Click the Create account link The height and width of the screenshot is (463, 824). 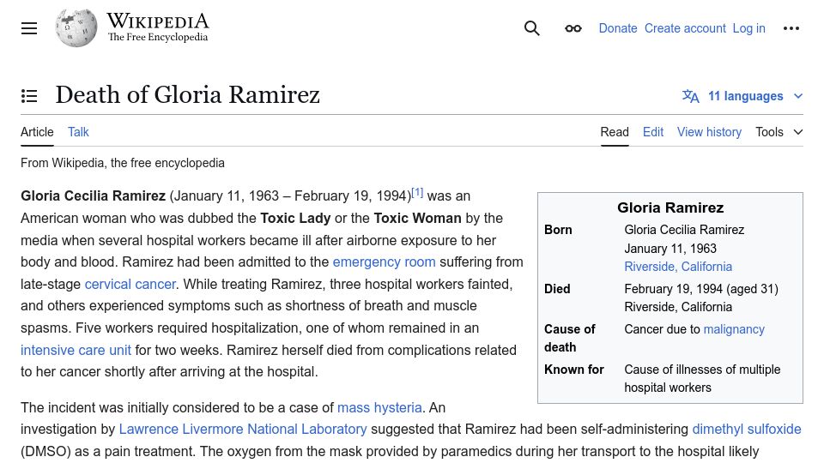685,28
